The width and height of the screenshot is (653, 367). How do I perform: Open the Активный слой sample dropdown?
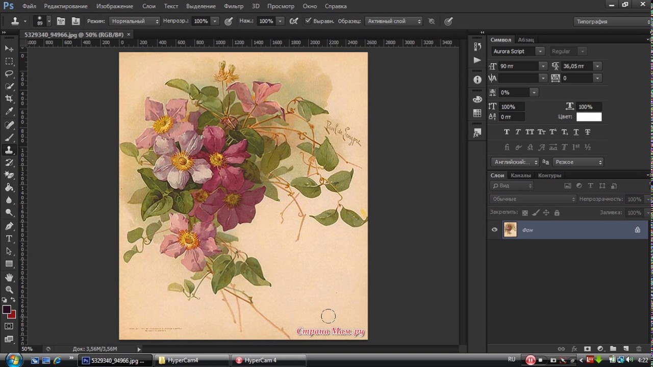click(394, 21)
